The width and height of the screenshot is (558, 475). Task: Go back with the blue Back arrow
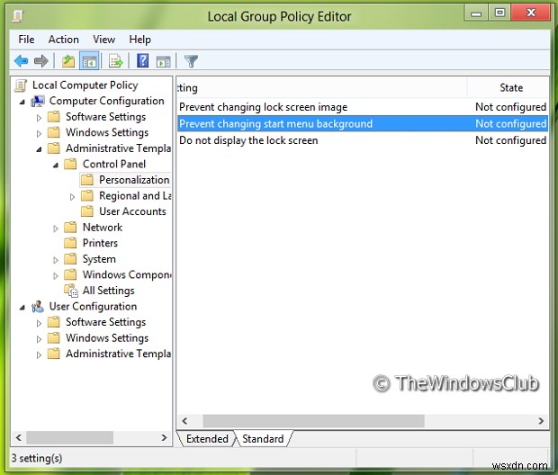[21, 61]
